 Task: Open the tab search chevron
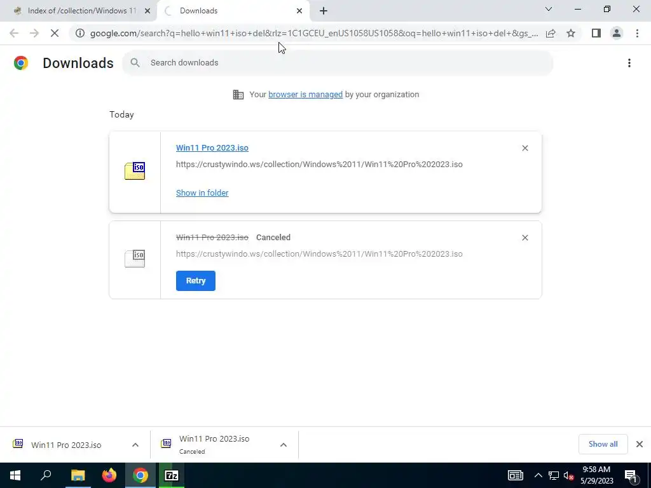click(549, 9)
